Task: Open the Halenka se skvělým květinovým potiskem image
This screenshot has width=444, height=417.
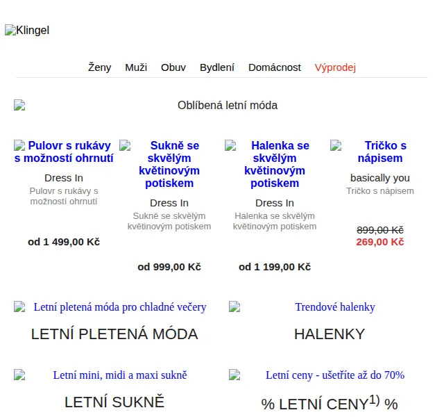Action: pos(230,145)
